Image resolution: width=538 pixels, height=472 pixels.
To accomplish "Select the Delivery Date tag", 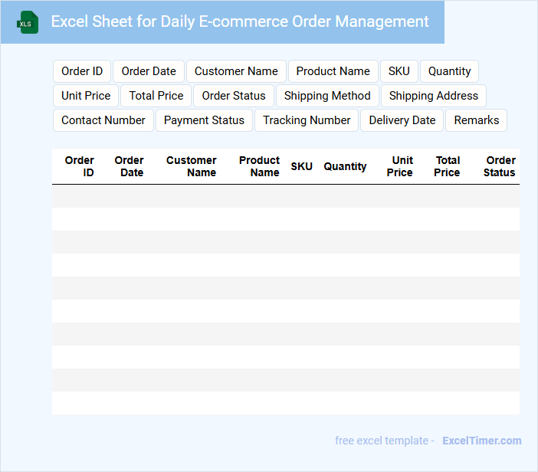I will tap(402, 120).
